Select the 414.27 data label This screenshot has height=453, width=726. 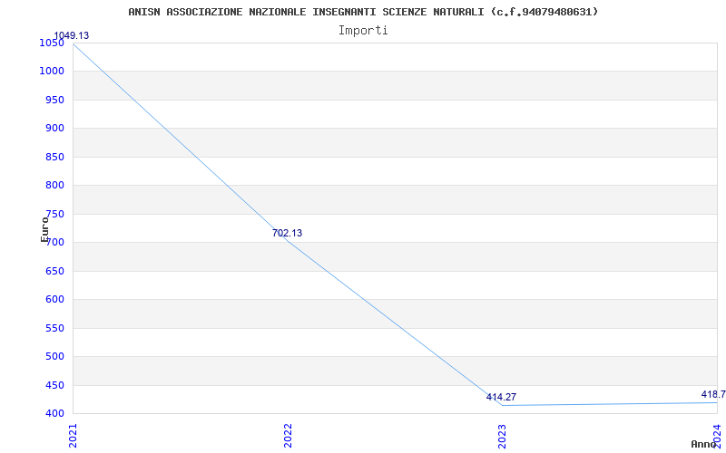click(x=501, y=397)
